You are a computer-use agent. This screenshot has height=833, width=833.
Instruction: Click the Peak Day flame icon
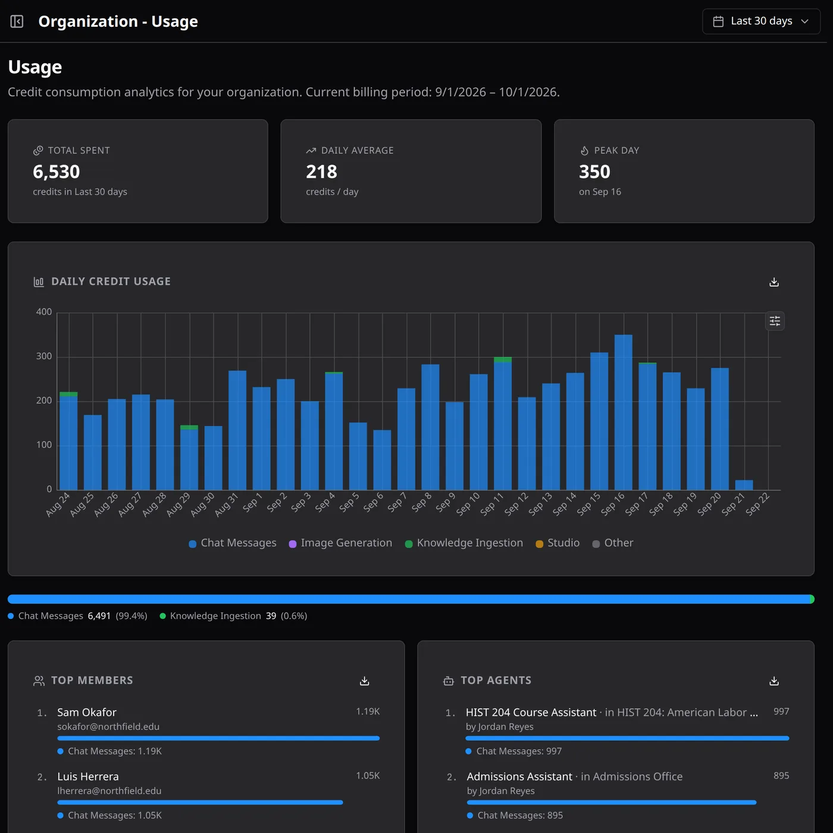coord(584,151)
